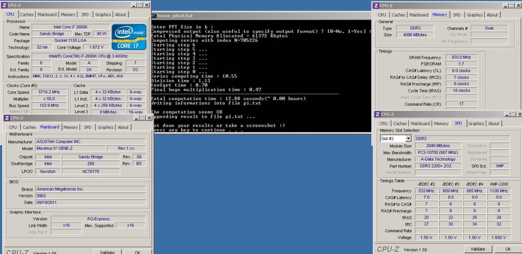Click the LPCIO value NCT6776
Screen dimensions: 522x254
point(91,171)
